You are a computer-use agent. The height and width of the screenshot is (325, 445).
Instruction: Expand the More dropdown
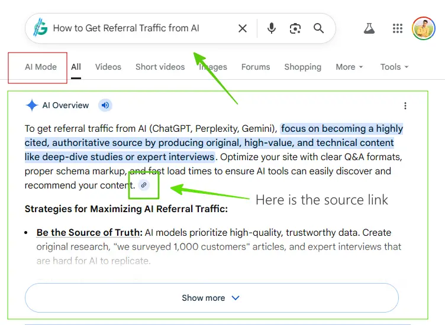point(349,67)
